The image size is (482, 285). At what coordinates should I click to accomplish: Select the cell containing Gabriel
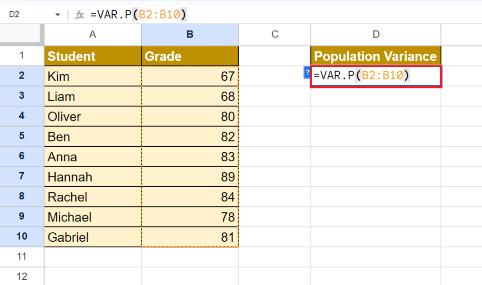point(92,237)
